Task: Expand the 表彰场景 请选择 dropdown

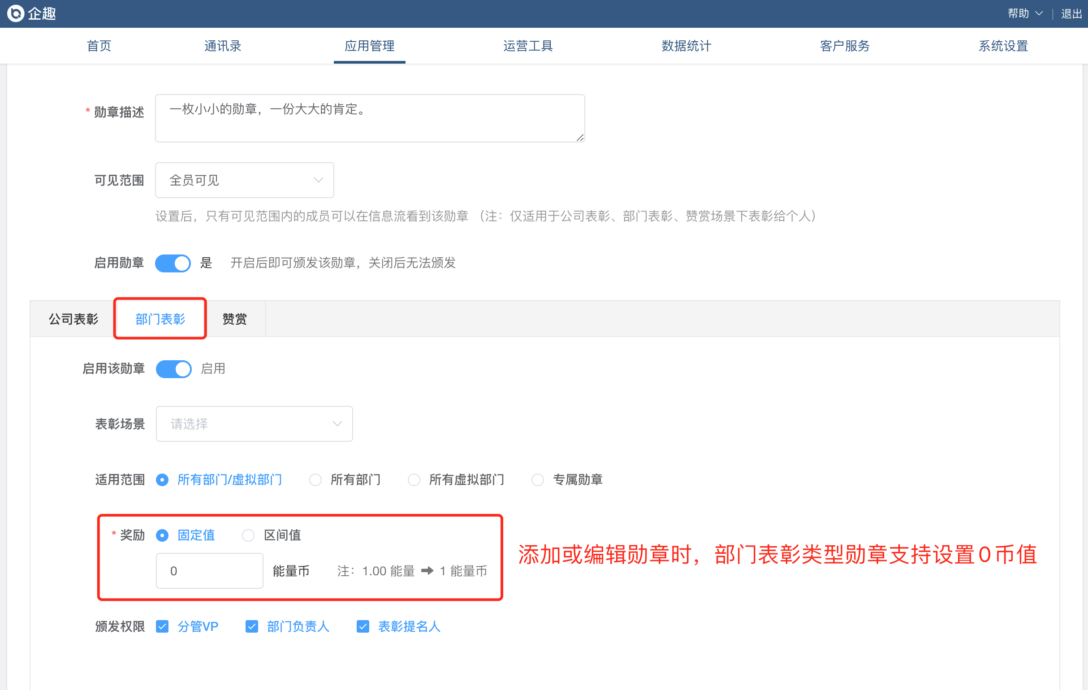Action: [x=255, y=424]
